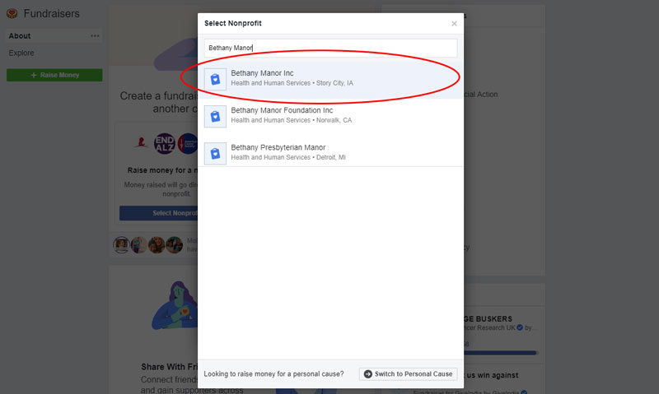Select Bethany Presbyterian Manor result
This screenshot has width=659, height=394.
coord(330,153)
